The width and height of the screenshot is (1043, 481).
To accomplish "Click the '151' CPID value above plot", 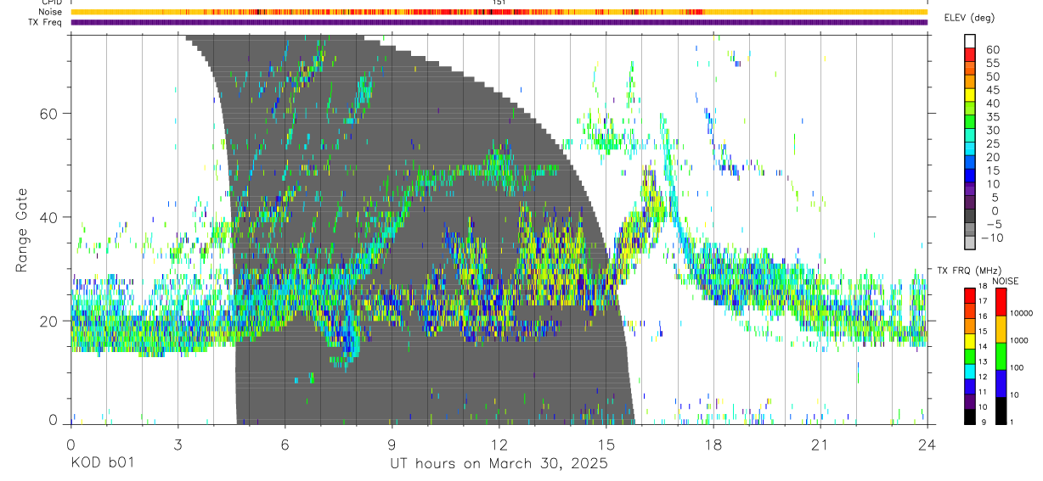I will click(x=499, y=3).
